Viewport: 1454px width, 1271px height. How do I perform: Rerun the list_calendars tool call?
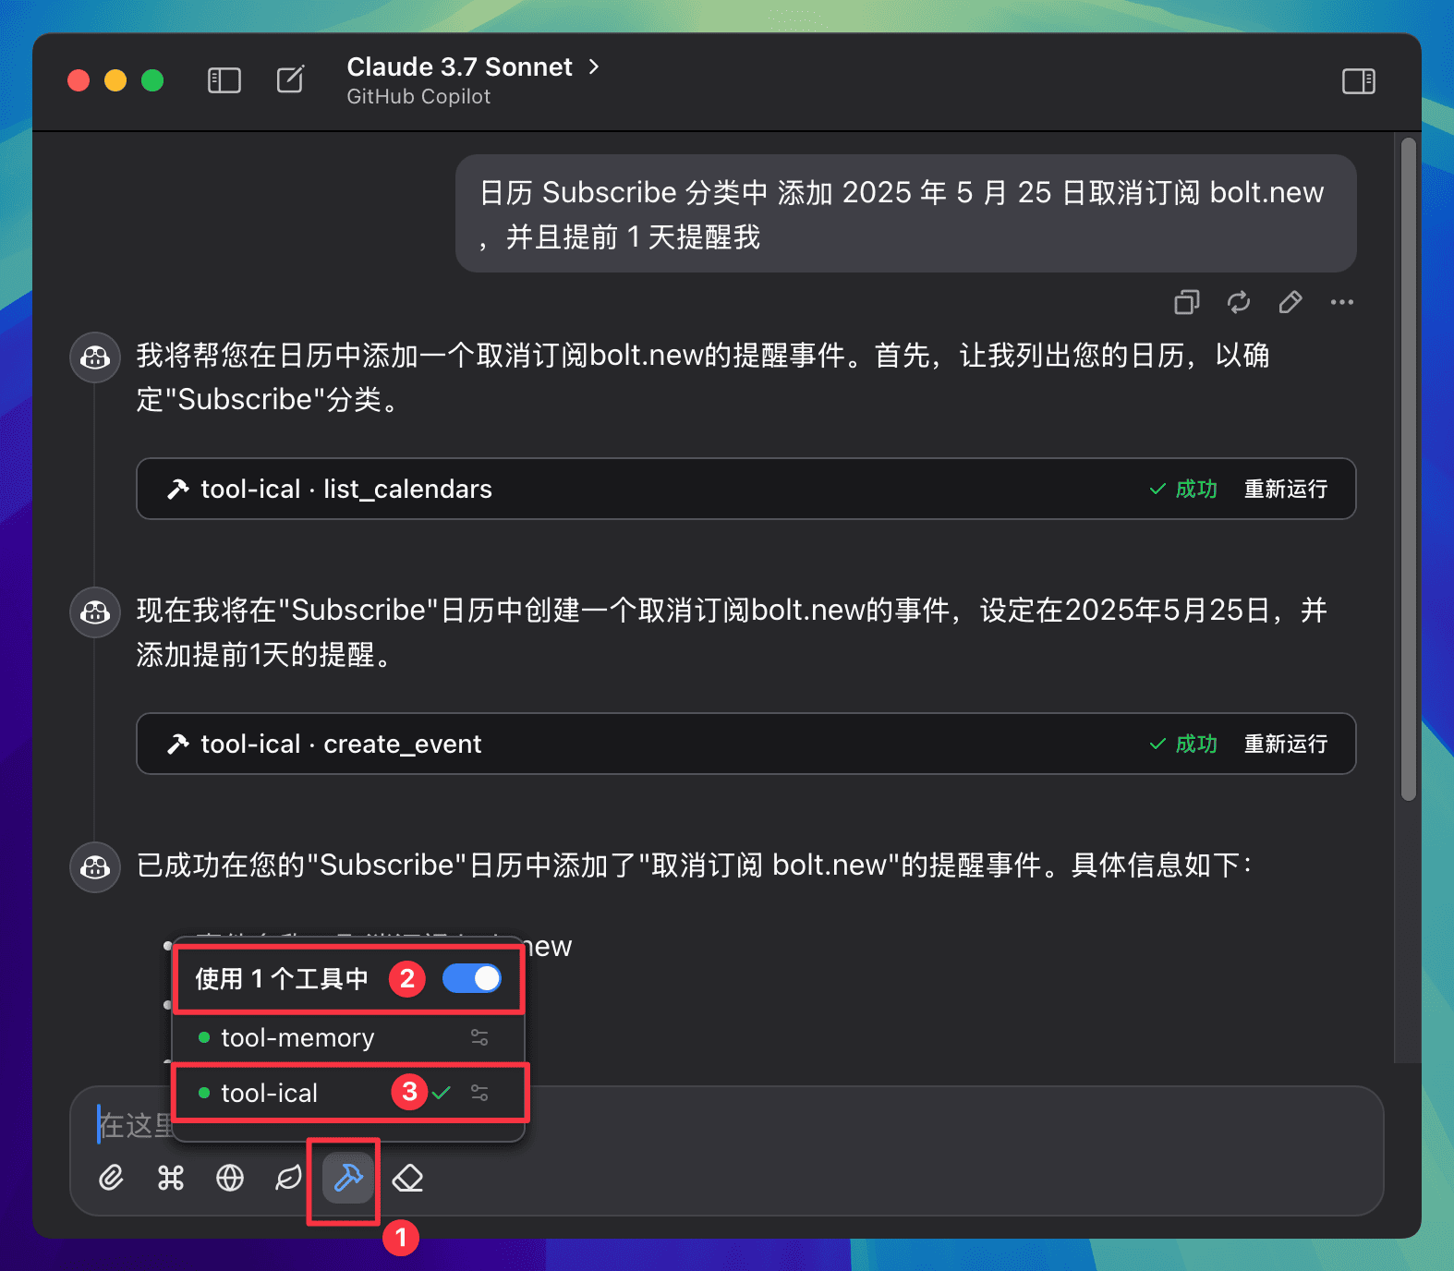(x=1285, y=489)
